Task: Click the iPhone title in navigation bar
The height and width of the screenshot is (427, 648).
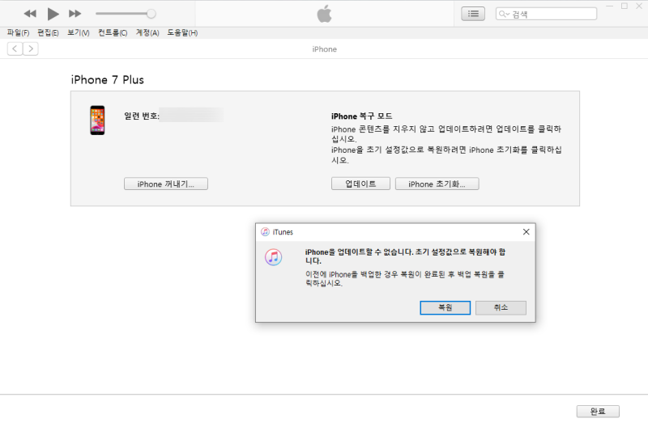Action: point(325,49)
